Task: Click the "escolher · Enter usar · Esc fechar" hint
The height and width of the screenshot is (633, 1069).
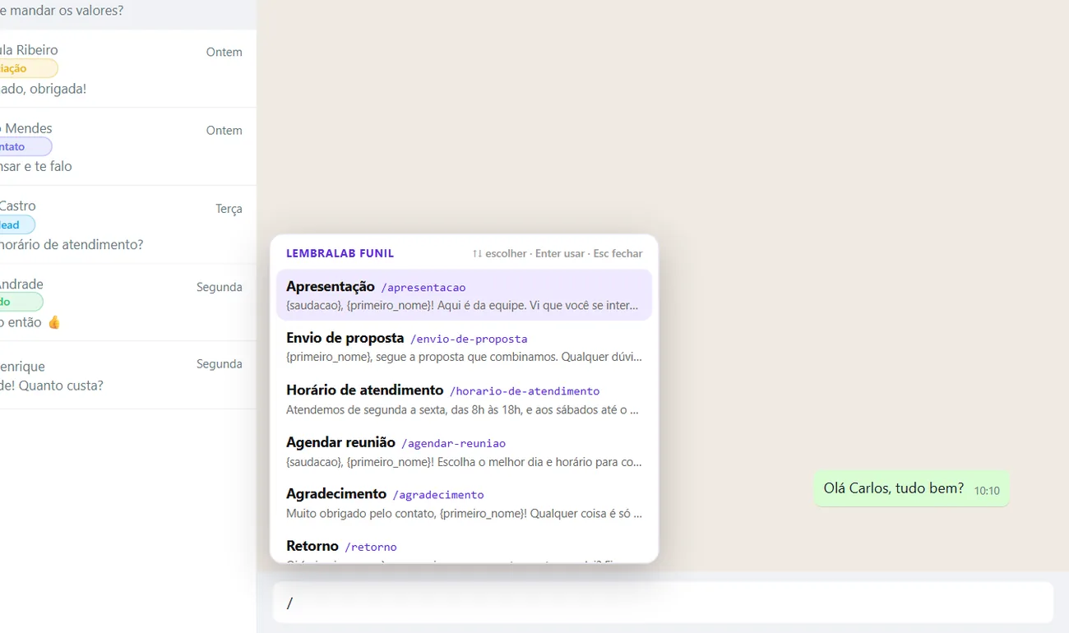Action: 558,253
